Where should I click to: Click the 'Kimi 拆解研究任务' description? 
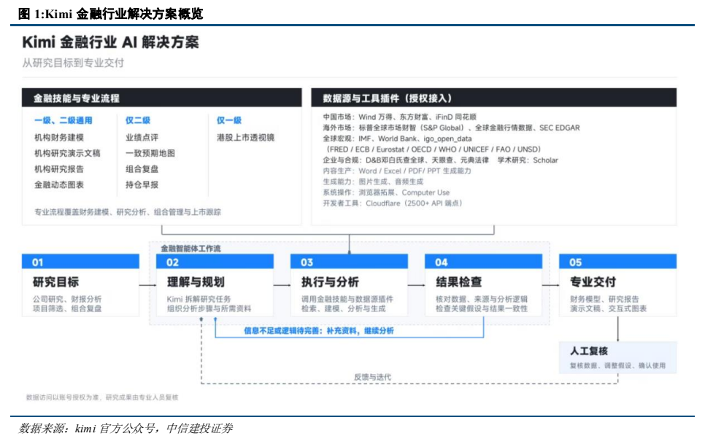tap(199, 298)
